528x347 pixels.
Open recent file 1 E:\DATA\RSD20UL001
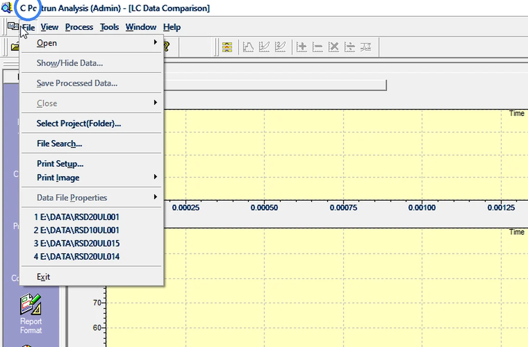(x=92, y=217)
